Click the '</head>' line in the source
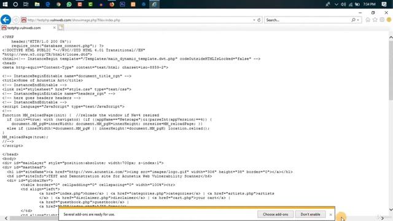Viewport: 393px width, 221px height. [x=10, y=154]
